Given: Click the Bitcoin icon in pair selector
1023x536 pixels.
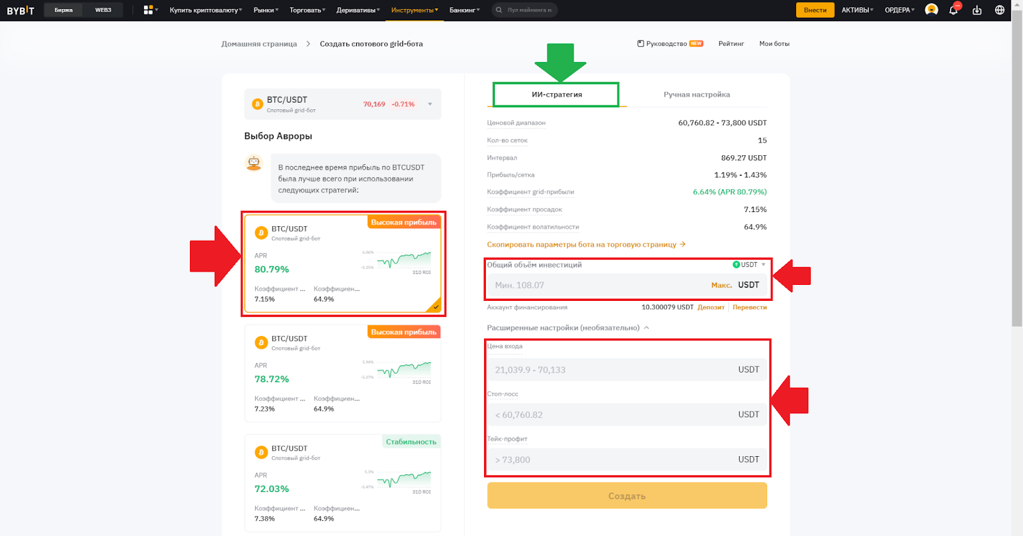Looking at the screenshot, I should pyautogui.click(x=258, y=104).
